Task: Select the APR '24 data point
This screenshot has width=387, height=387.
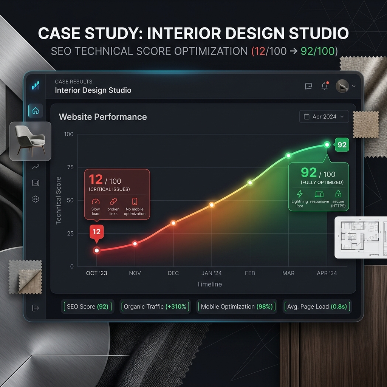Action: click(x=327, y=145)
